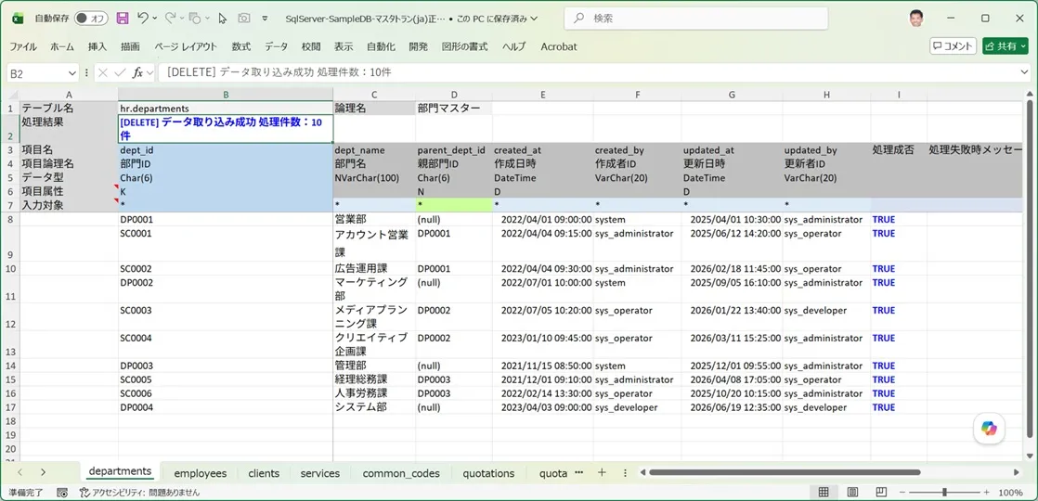The width and height of the screenshot is (1038, 501).
Task: Click the 検索 search box
Action: [695, 19]
